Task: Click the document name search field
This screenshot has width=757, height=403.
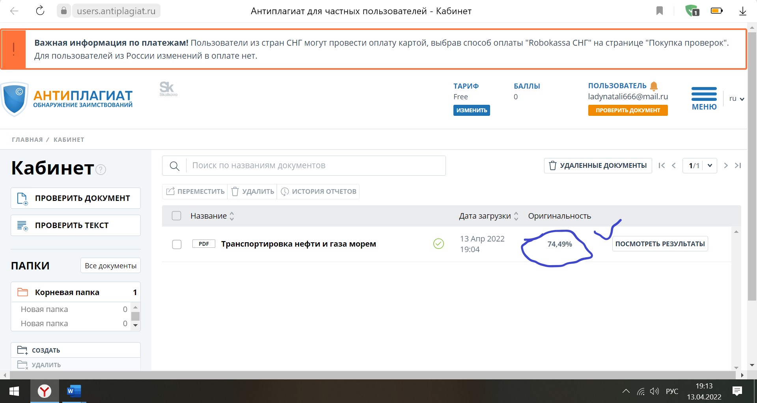Action: (x=315, y=166)
